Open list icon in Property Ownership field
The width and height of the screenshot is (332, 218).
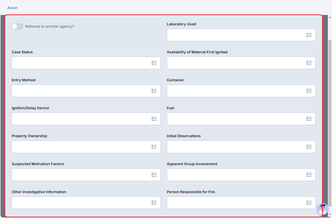[x=154, y=147]
